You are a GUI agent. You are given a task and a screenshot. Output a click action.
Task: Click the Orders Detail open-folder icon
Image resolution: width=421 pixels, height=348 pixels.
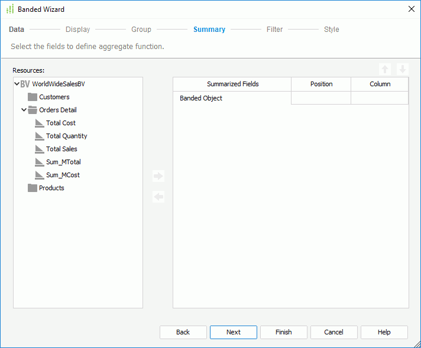tap(33, 110)
